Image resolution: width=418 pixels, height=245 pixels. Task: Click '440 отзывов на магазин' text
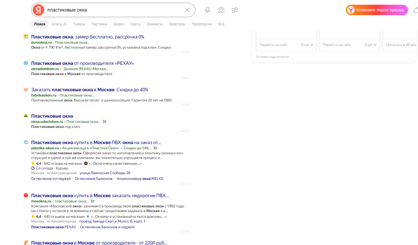pos(64,216)
